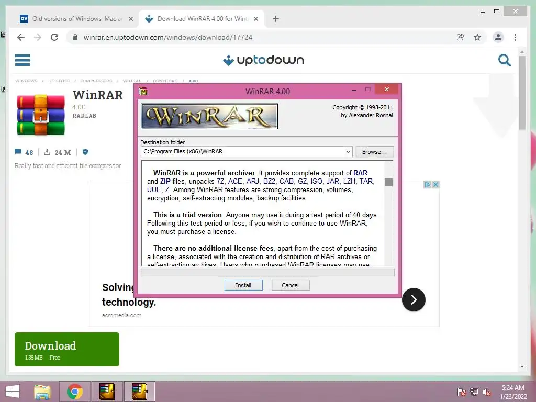Click the ad next arrow button
The height and width of the screenshot is (402, 536).
[x=414, y=300]
